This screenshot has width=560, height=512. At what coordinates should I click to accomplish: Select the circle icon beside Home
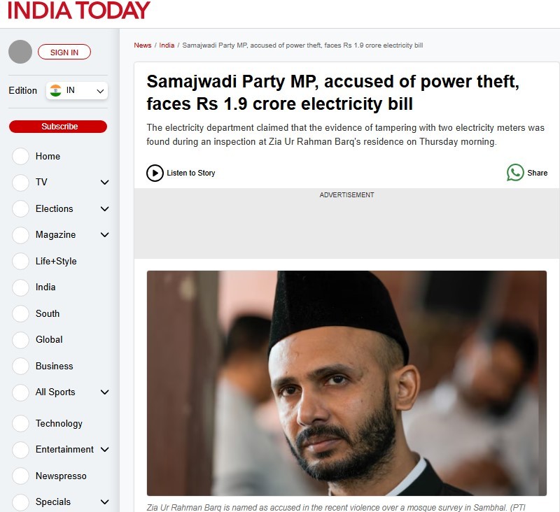tap(20, 156)
